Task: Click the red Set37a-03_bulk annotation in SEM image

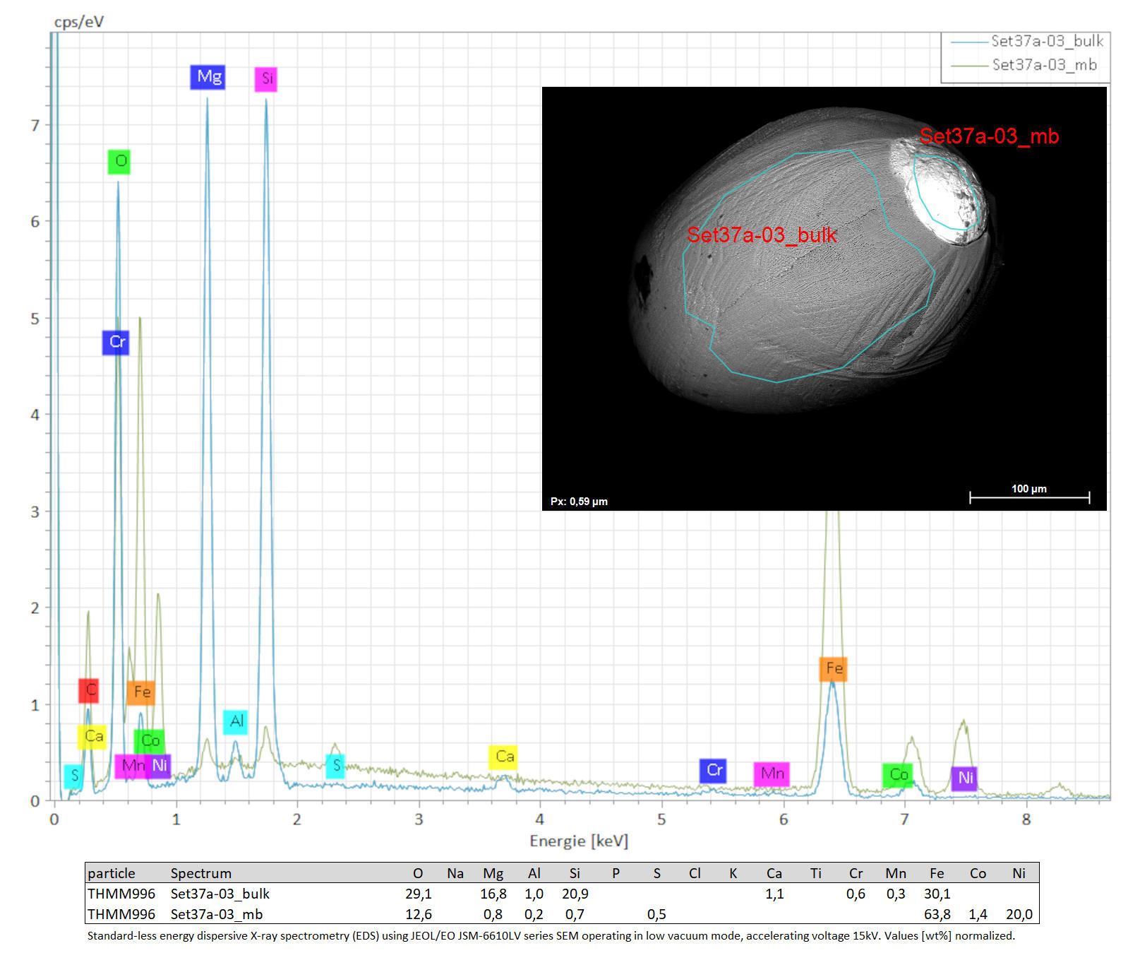Action: [762, 235]
